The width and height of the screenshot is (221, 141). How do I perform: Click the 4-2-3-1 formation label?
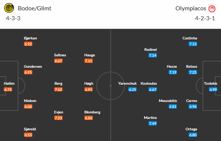[x=205, y=18]
